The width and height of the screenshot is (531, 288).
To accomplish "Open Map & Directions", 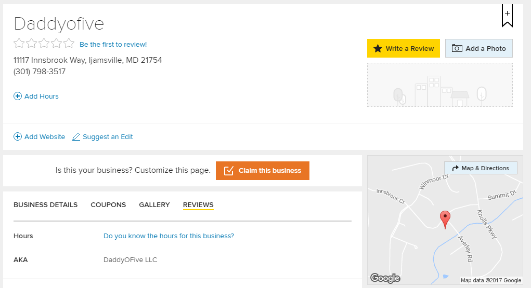I will [481, 168].
